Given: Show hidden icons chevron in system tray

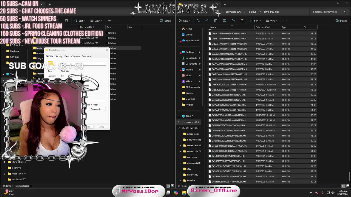Looking at the screenshot, I should coord(311,193).
